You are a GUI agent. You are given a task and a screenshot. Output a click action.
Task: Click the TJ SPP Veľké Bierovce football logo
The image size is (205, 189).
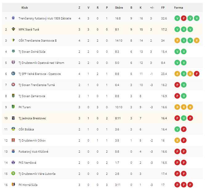pos(13,73)
